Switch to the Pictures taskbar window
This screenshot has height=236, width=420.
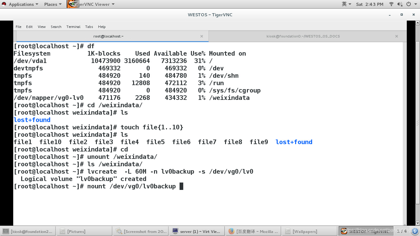84,231
